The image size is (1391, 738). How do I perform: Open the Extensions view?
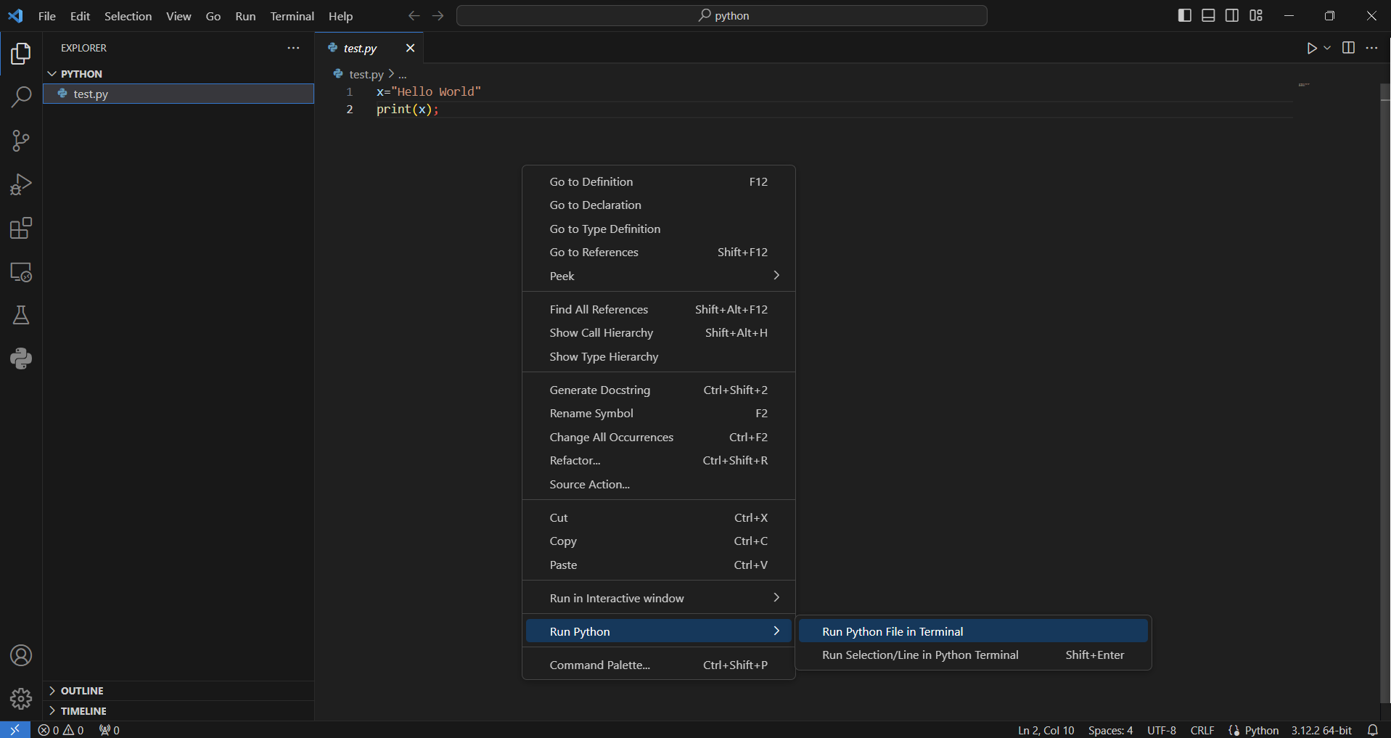click(21, 228)
